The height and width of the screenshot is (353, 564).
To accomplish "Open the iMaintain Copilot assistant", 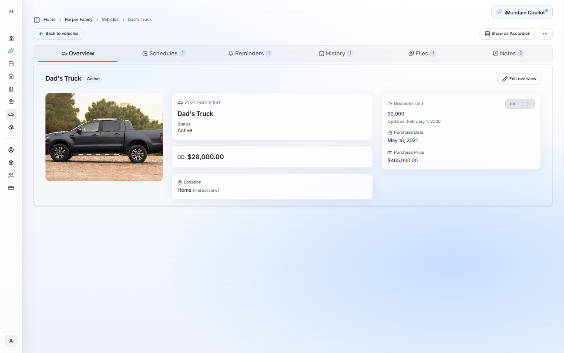I will click(x=521, y=12).
